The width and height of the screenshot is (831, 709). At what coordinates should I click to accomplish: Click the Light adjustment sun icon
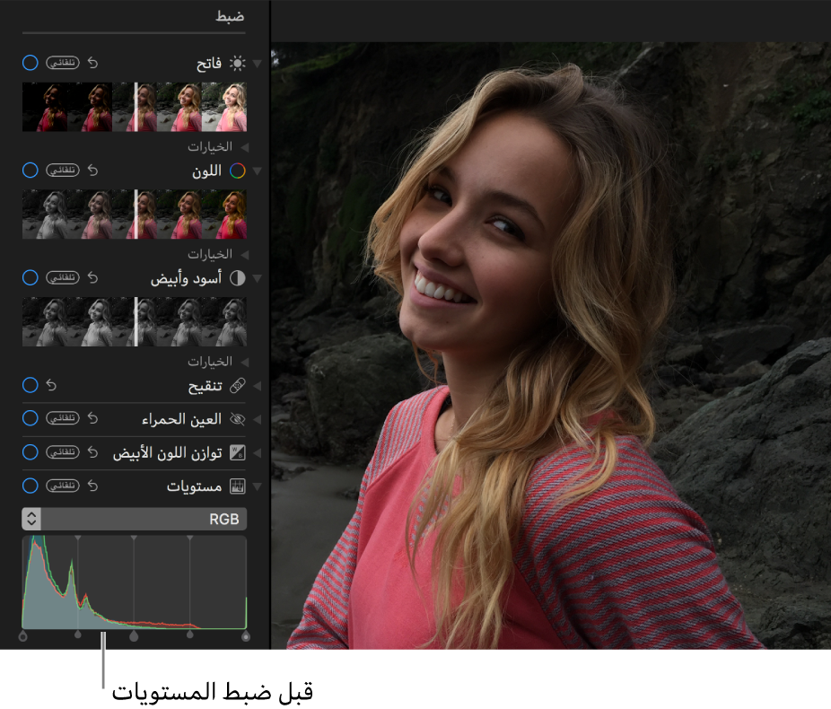(x=237, y=64)
